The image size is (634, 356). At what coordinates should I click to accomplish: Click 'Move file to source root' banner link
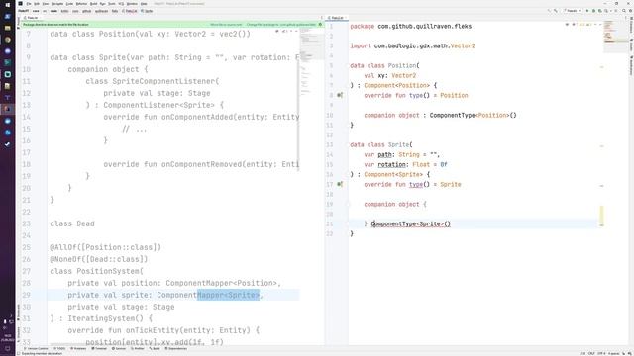(x=226, y=25)
